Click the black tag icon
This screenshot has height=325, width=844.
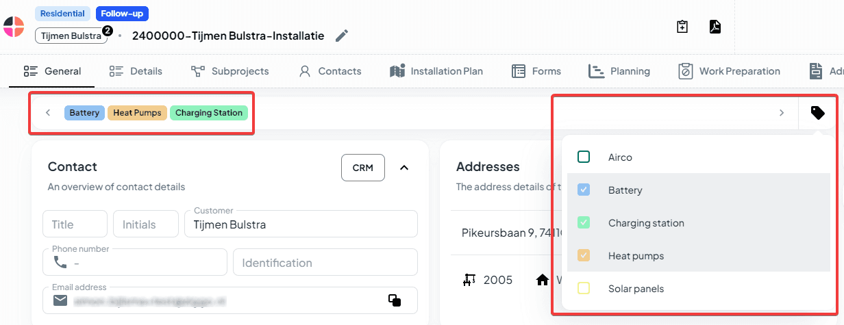pos(817,113)
